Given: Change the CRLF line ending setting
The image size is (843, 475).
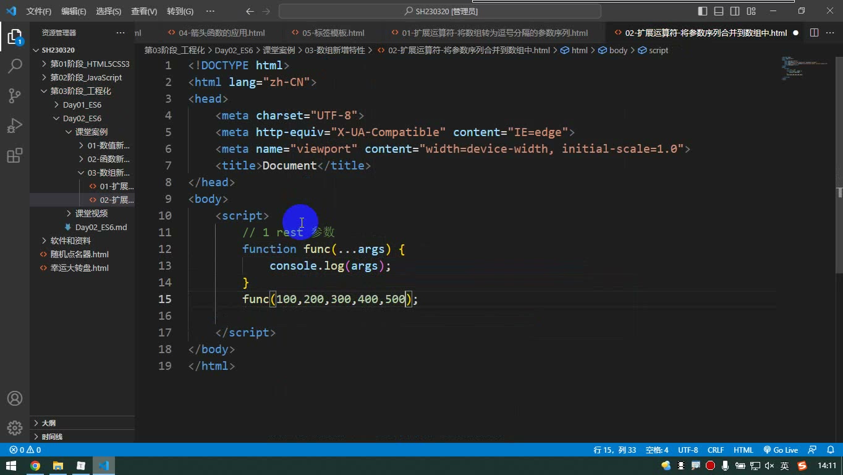Looking at the screenshot, I should click(x=716, y=450).
